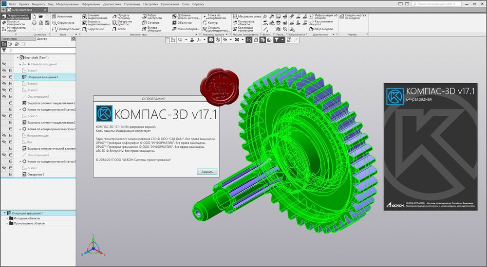Click the command search field
487x267 pixels.
(437, 4)
